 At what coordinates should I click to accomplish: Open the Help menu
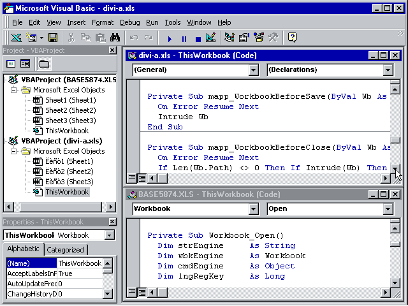click(x=224, y=23)
